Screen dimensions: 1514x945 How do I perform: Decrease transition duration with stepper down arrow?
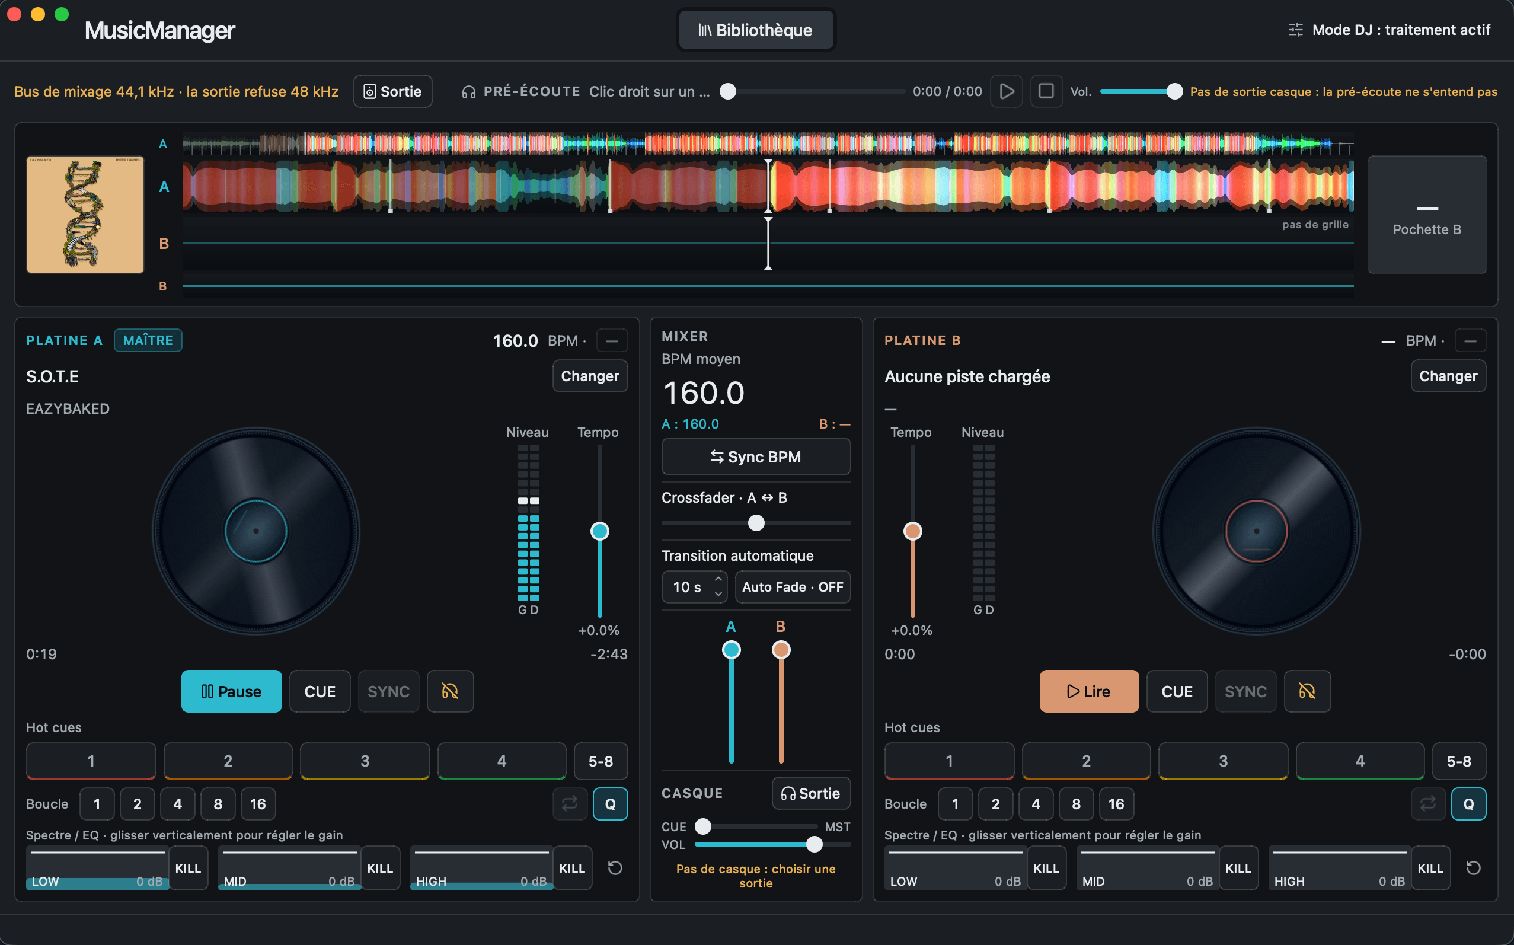pyautogui.click(x=718, y=595)
